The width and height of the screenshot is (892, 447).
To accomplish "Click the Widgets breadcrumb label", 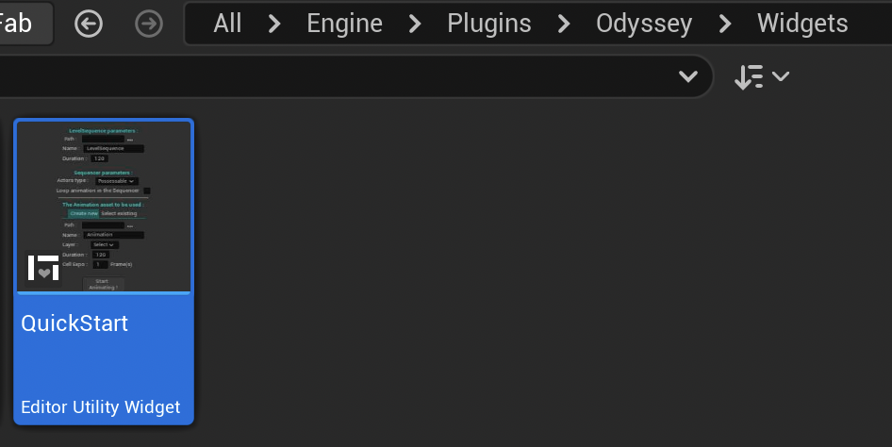I will click(802, 24).
